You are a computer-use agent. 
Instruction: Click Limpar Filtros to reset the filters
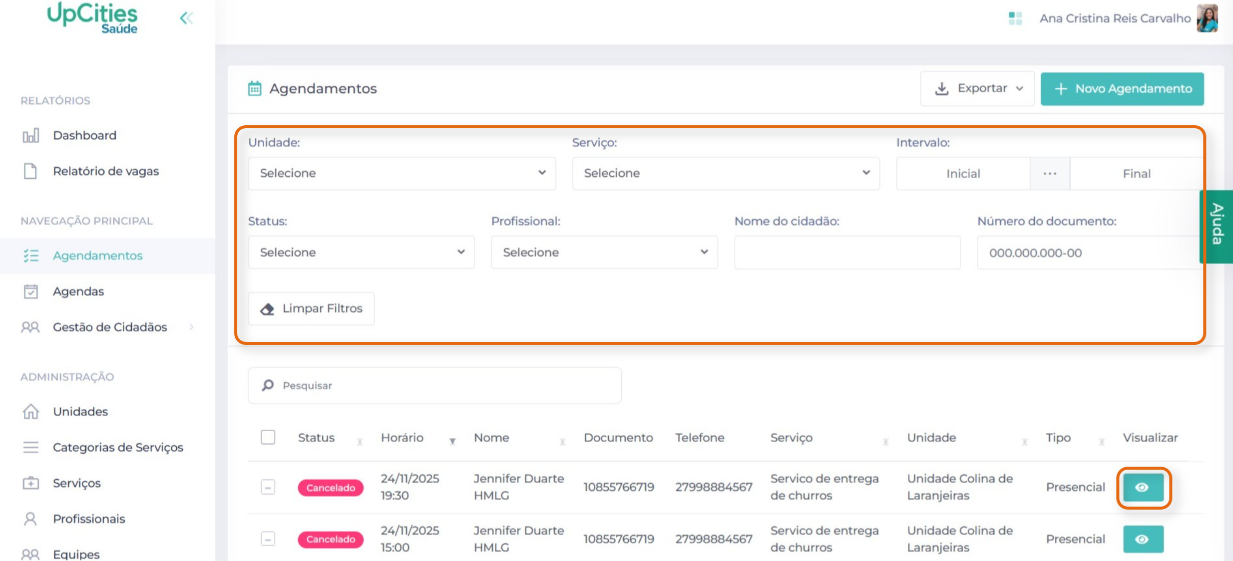click(x=311, y=309)
